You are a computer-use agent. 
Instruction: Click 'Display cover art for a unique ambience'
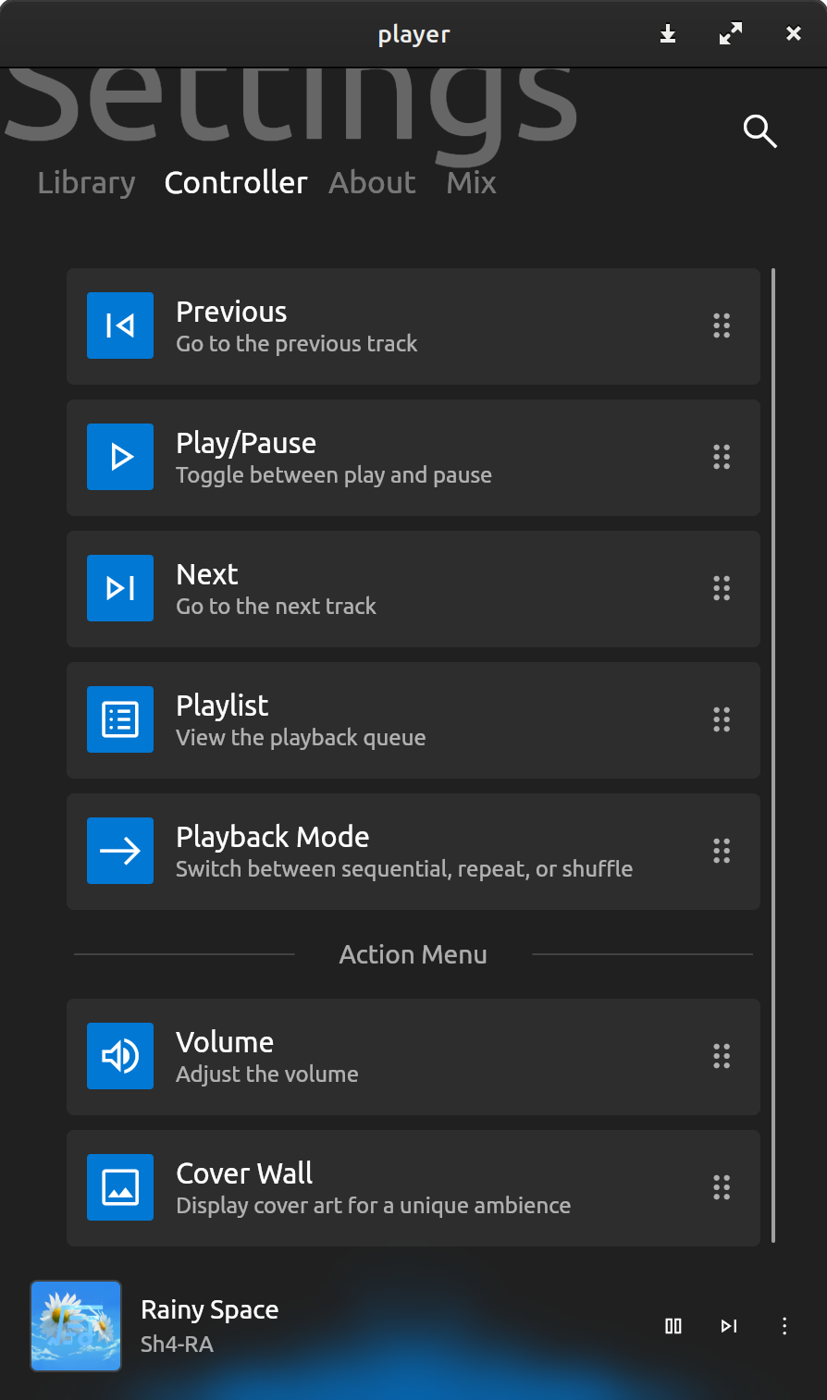(374, 1206)
